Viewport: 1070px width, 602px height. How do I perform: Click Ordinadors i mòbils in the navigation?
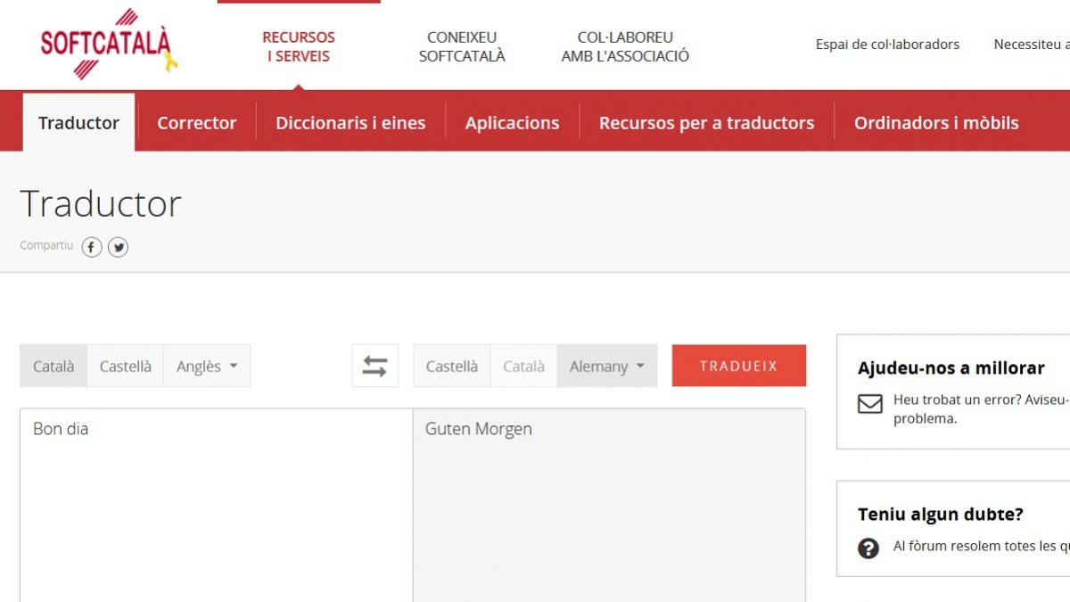[935, 122]
